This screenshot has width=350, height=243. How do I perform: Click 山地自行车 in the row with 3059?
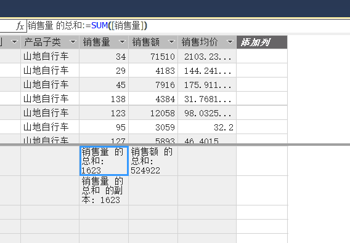click(x=50, y=127)
